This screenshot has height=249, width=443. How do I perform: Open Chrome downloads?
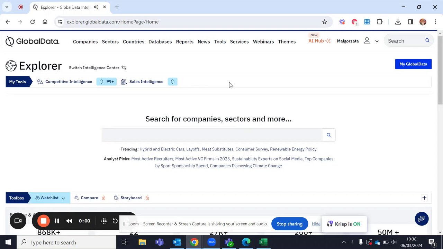click(x=398, y=22)
